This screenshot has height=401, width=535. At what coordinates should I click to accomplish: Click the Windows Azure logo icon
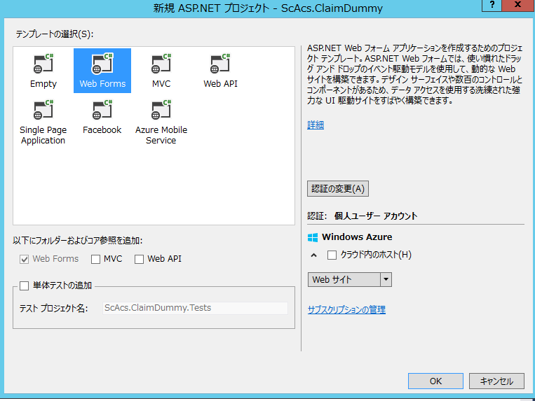(x=313, y=237)
